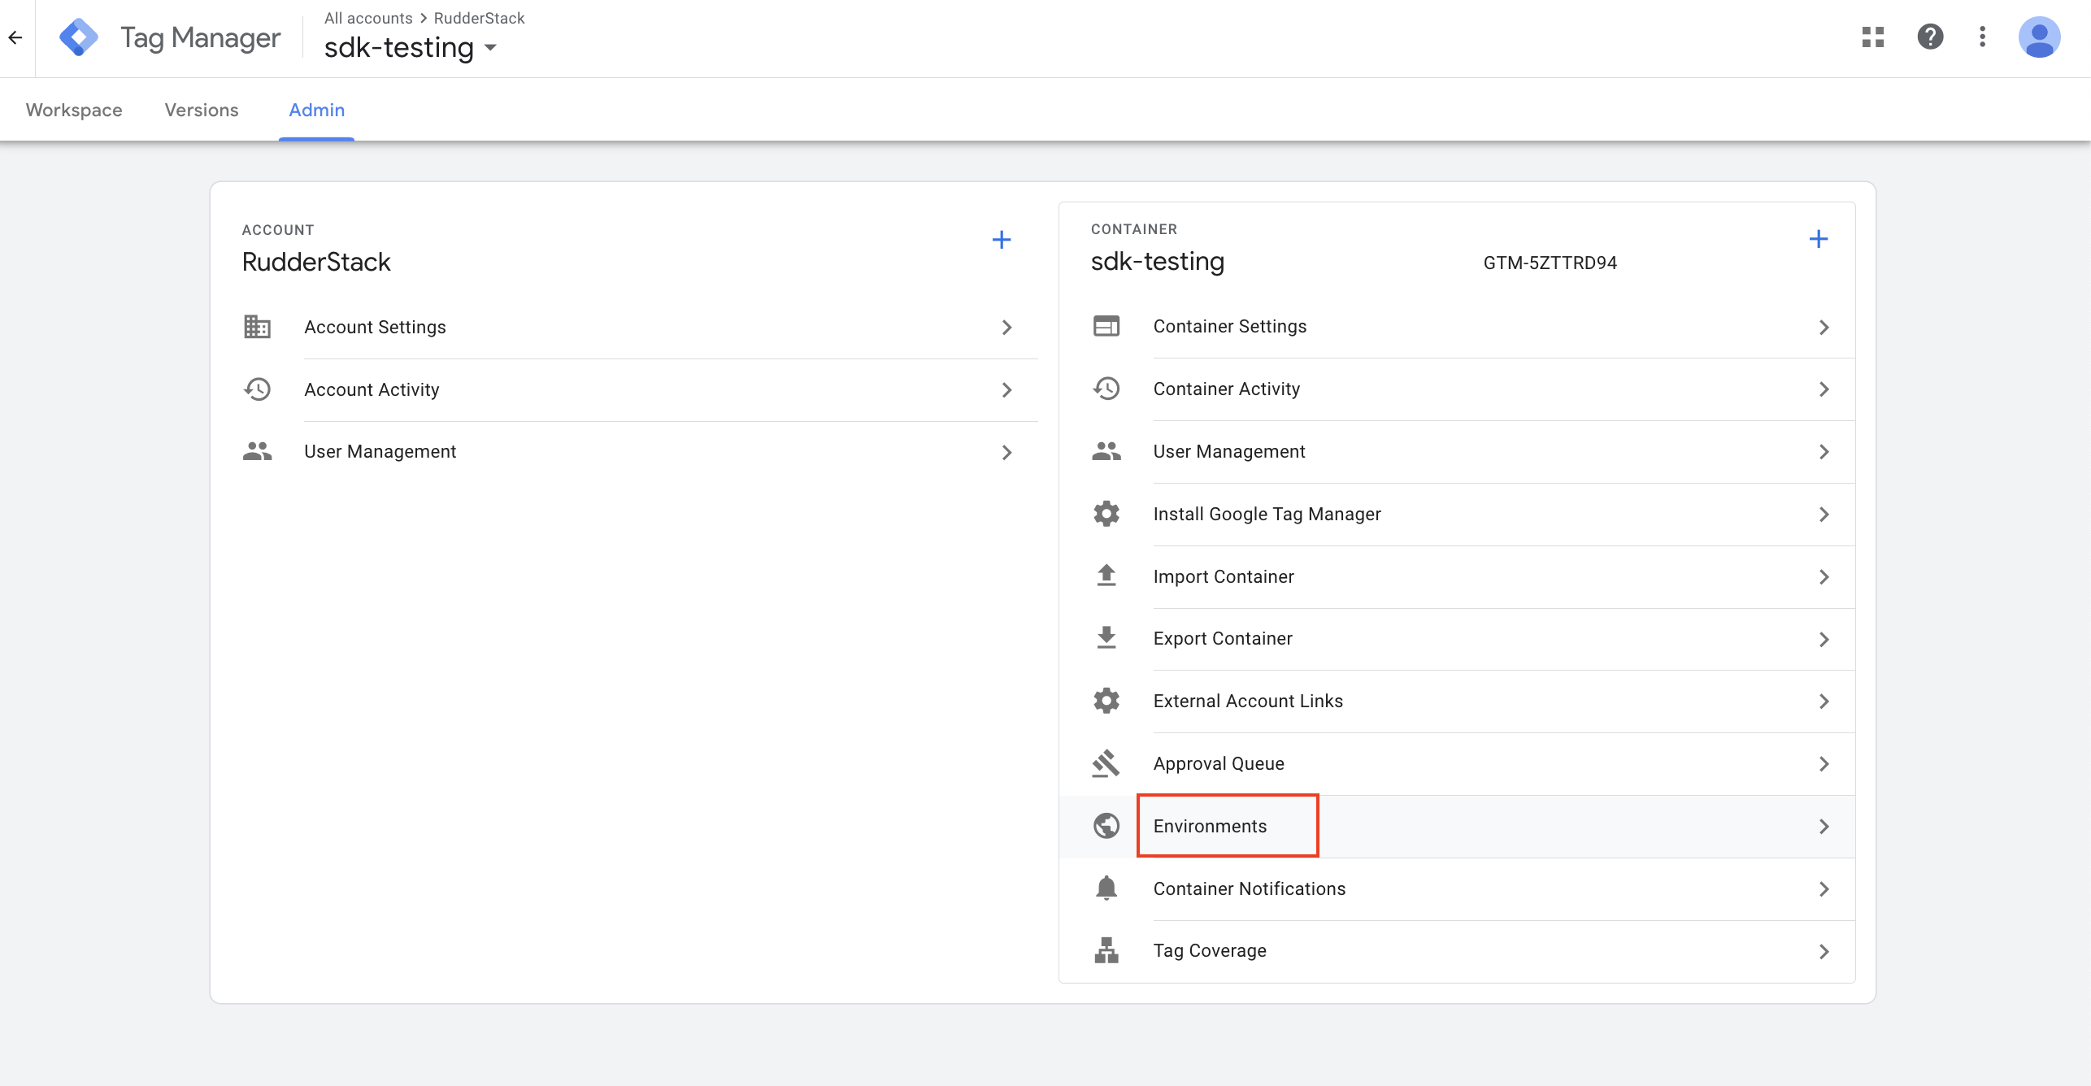
Task: Open the Google apps grid
Action: click(x=1873, y=37)
